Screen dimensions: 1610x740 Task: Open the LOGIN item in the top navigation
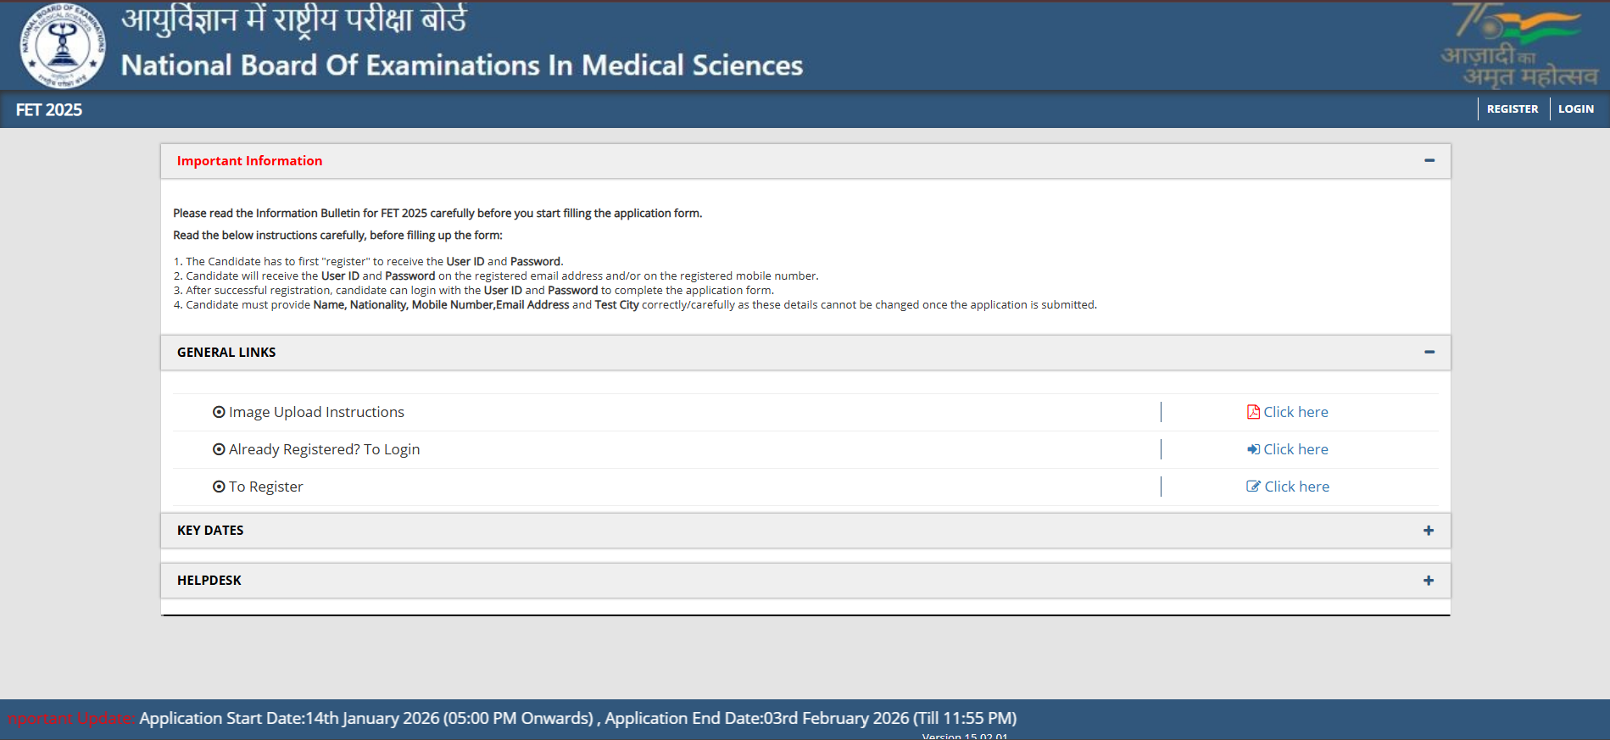[x=1575, y=109]
